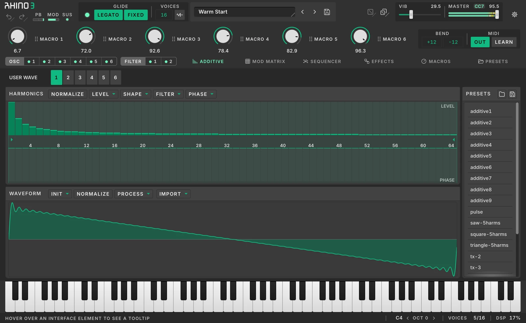The width and height of the screenshot is (526, 323).
Task: Switch to the ADDITIVE tab
Action: pos(208,61)
